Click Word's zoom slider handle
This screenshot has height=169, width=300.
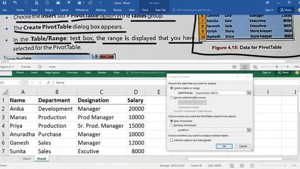277,67
